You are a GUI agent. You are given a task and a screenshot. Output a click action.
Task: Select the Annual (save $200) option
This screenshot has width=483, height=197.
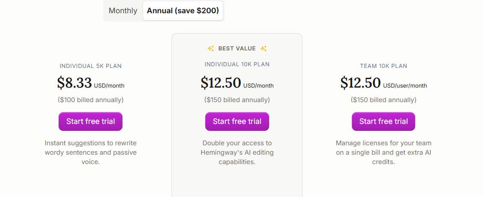click(x=183, y=11)
